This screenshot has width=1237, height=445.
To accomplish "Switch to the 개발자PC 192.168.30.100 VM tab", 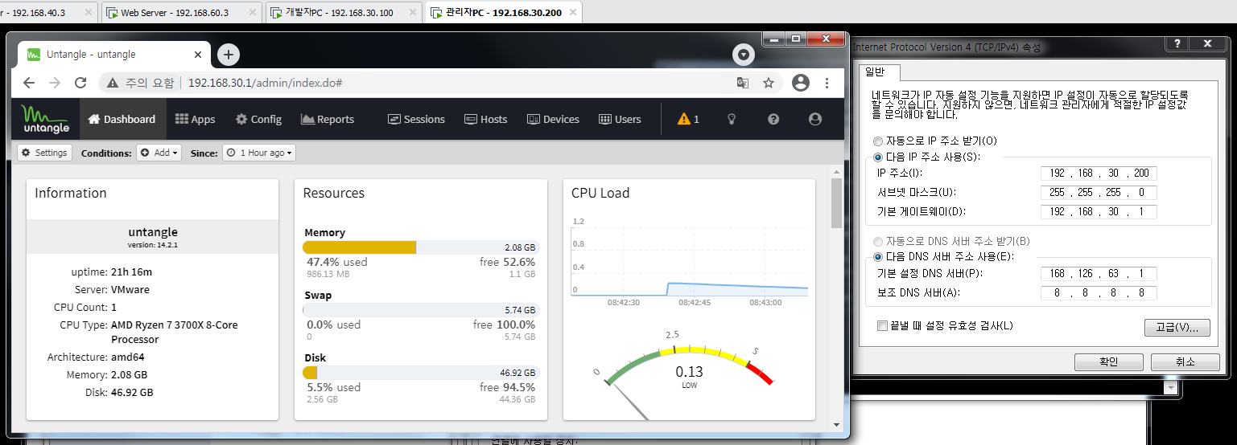I will [343, 12].
